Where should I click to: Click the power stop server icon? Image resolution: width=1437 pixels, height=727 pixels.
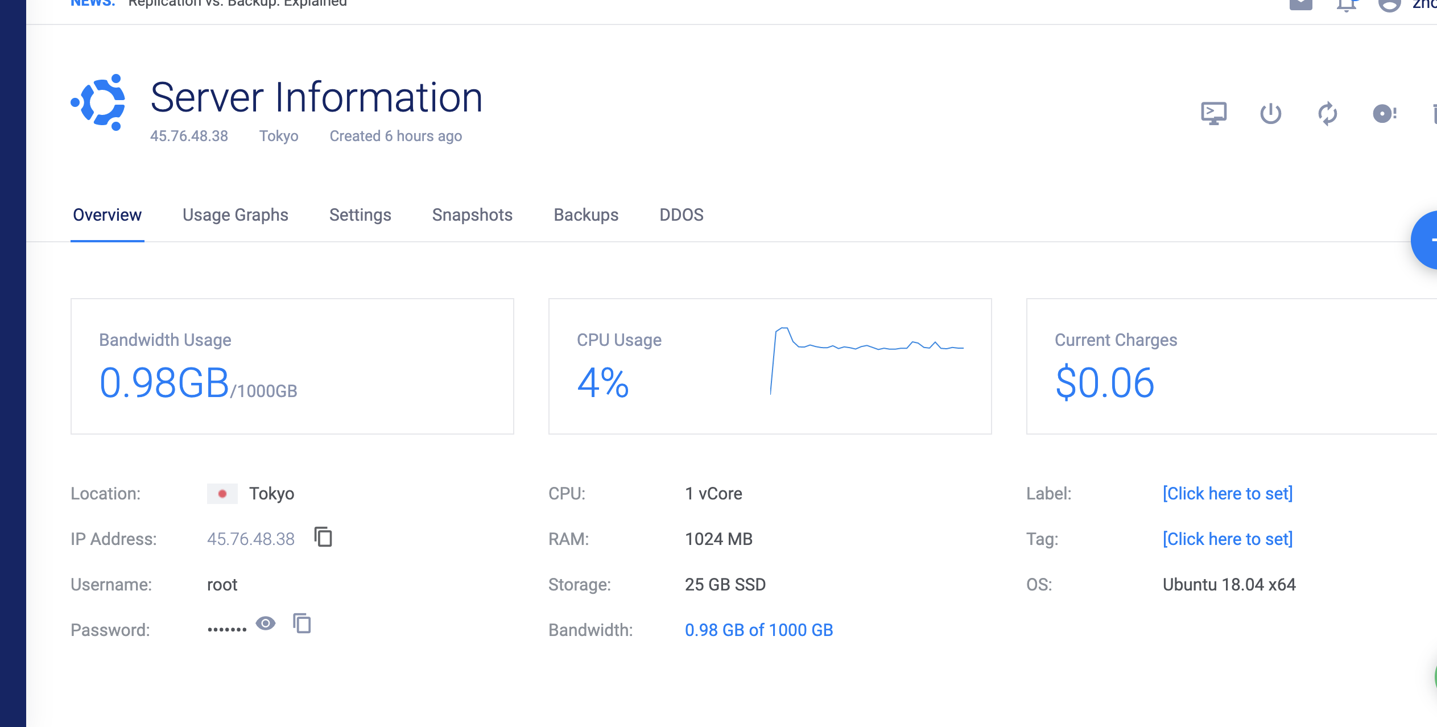[1270, 113]
